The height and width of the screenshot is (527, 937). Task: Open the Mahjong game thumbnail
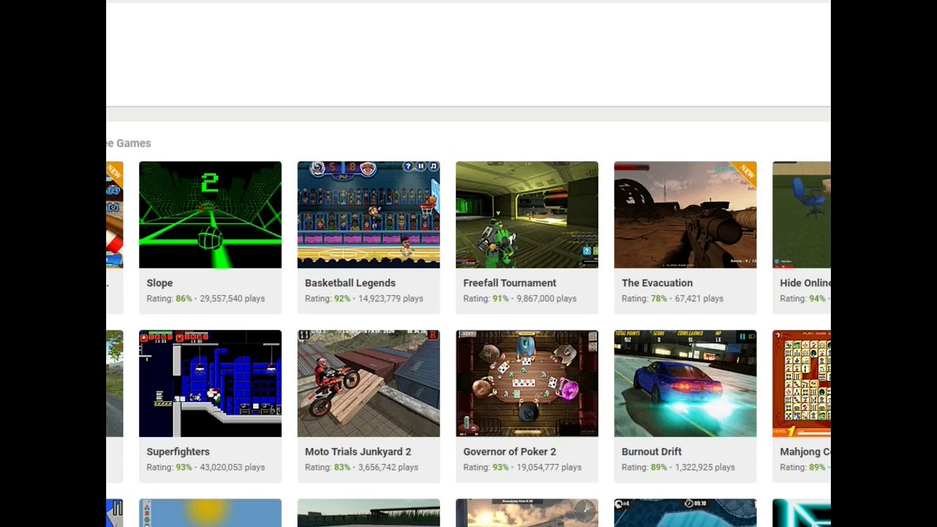(x=802, y=384)
